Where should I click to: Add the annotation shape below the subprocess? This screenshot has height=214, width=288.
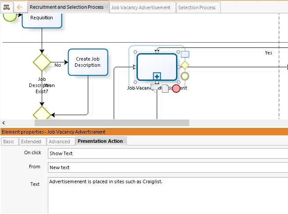154,88
